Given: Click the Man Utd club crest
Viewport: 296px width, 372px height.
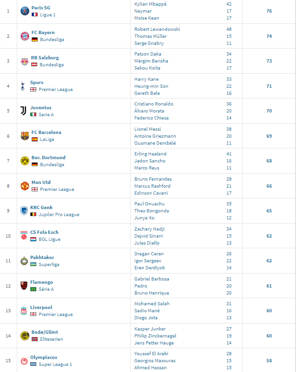Looking at the screenshot, I should 25,186.
